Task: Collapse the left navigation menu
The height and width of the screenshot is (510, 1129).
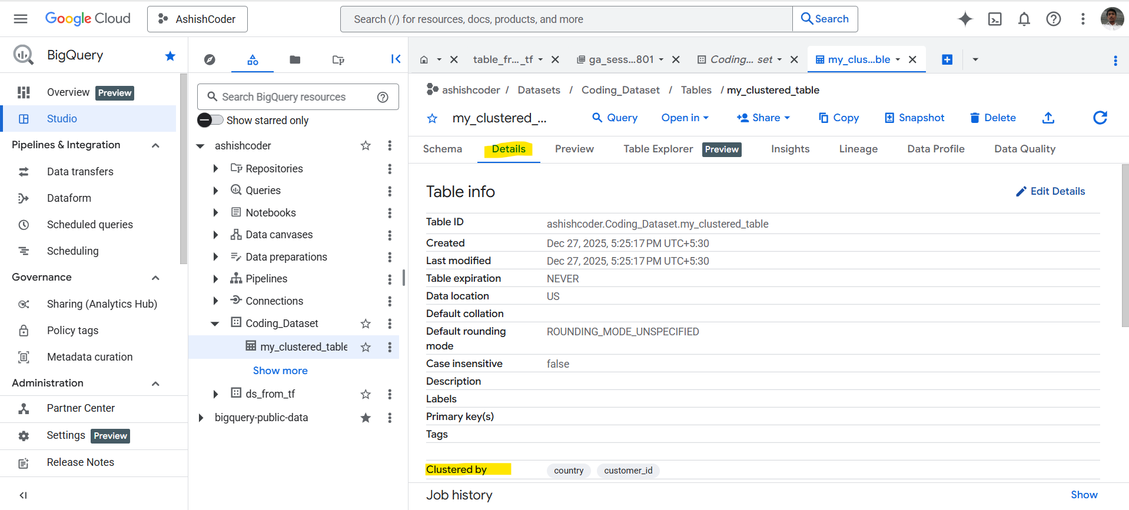Action: [23, 495]
